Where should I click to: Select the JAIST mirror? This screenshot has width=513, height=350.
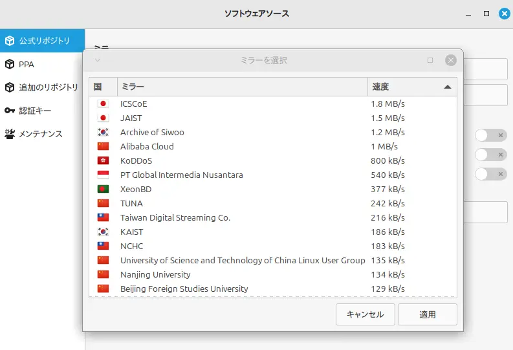pyautogui.click(x=273, y=118)
